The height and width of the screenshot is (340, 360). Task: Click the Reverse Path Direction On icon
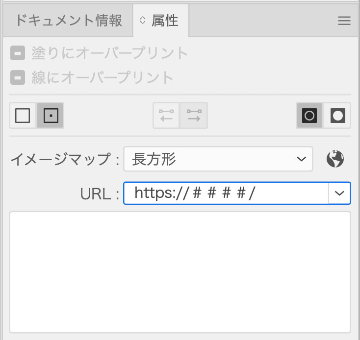coord(194,116)
